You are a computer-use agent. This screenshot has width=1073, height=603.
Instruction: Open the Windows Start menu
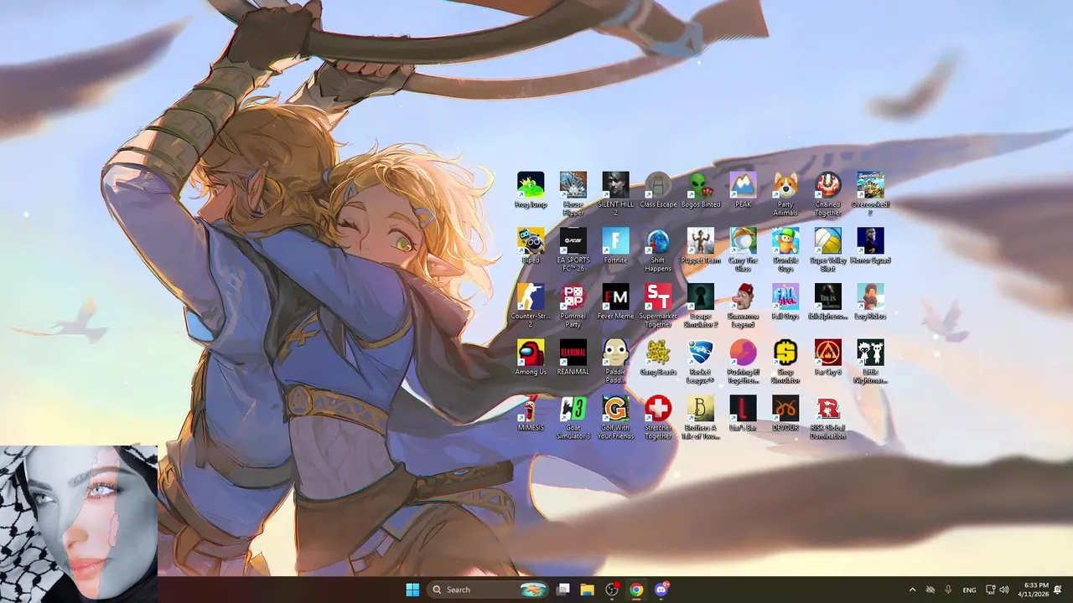point(412,590)
